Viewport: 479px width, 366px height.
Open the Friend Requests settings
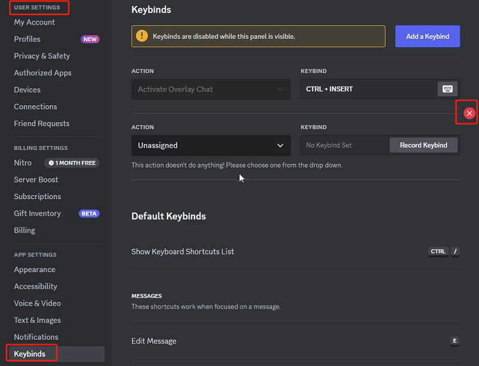coord(41,123)
